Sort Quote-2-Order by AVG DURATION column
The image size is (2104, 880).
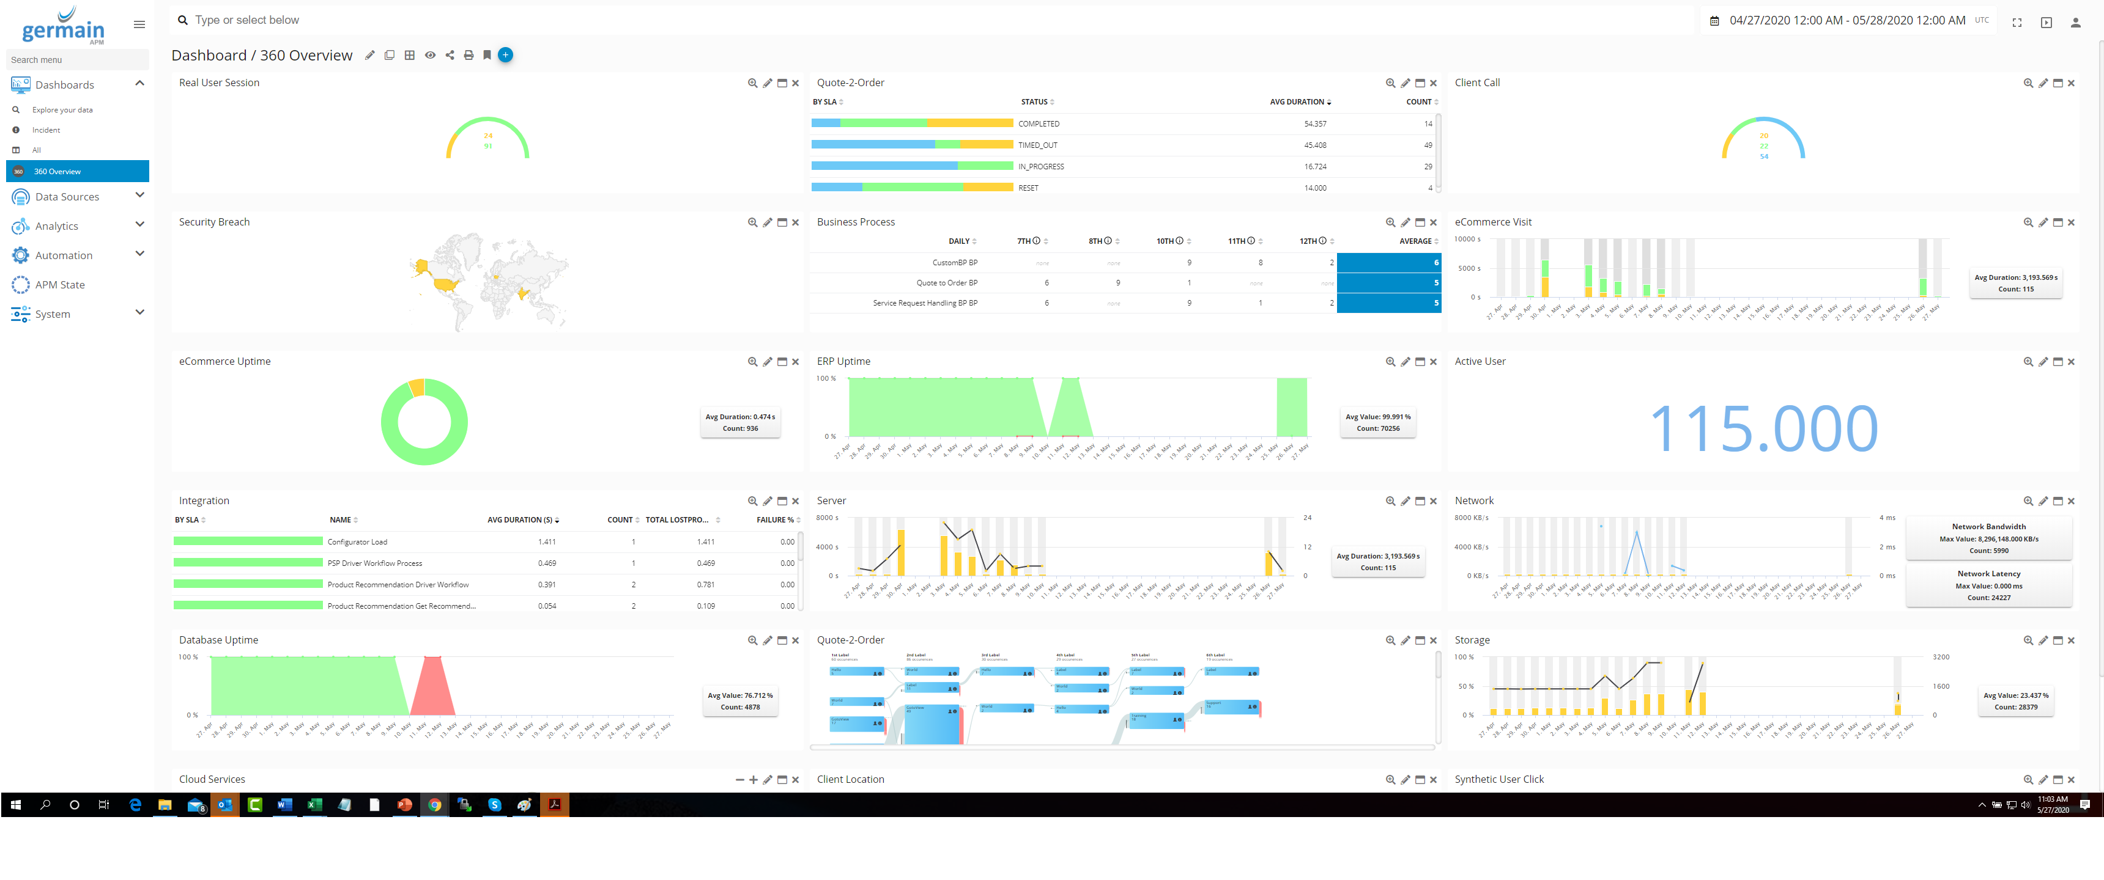click(1300, 102)
